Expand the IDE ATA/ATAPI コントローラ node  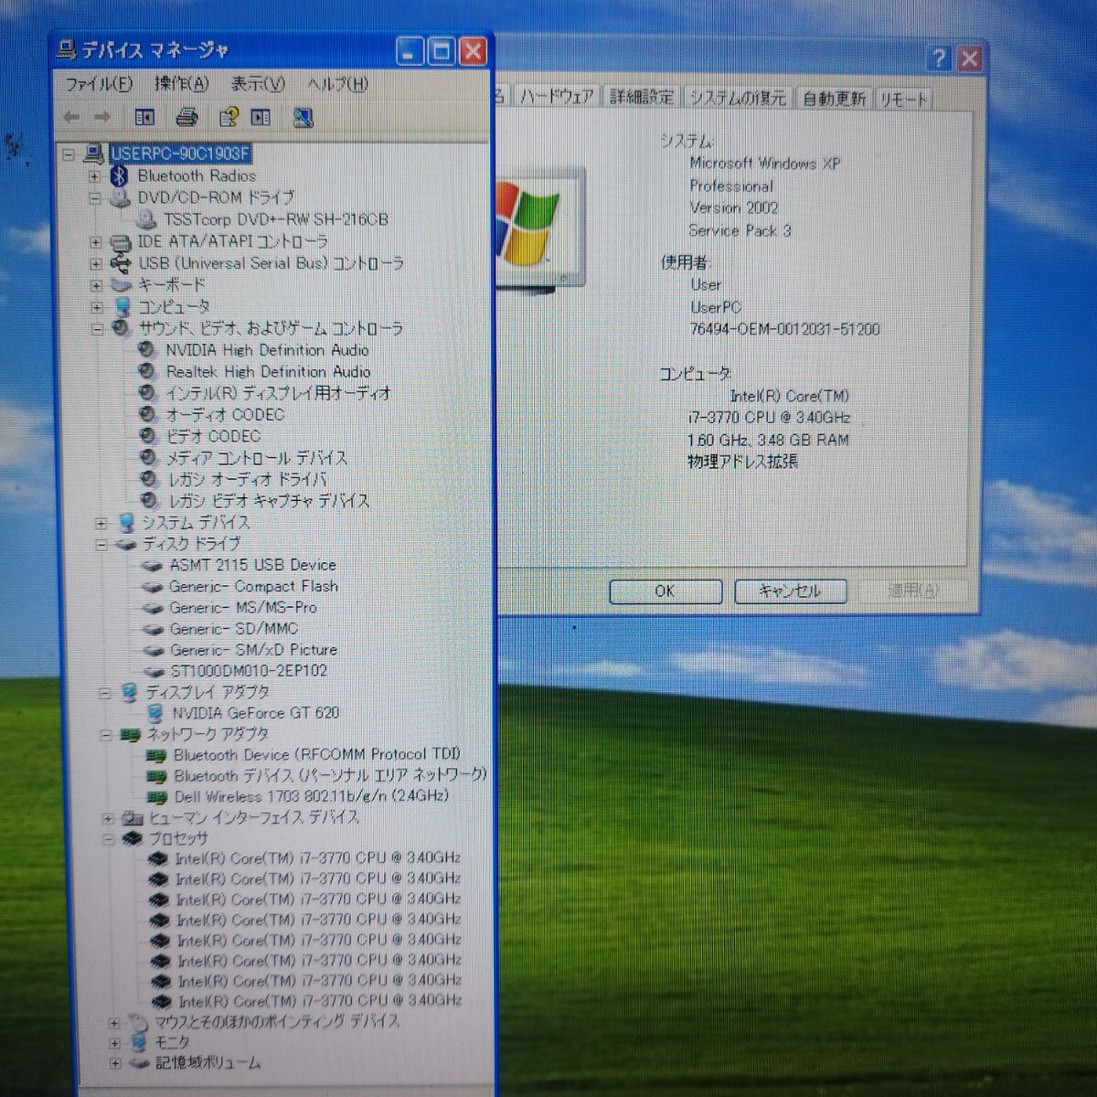pyautogui.click(x=95, y=242)
